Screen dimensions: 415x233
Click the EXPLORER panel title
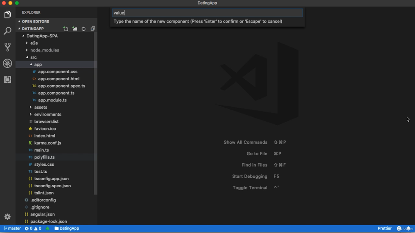pyautogui.click(x=31, y=12)
